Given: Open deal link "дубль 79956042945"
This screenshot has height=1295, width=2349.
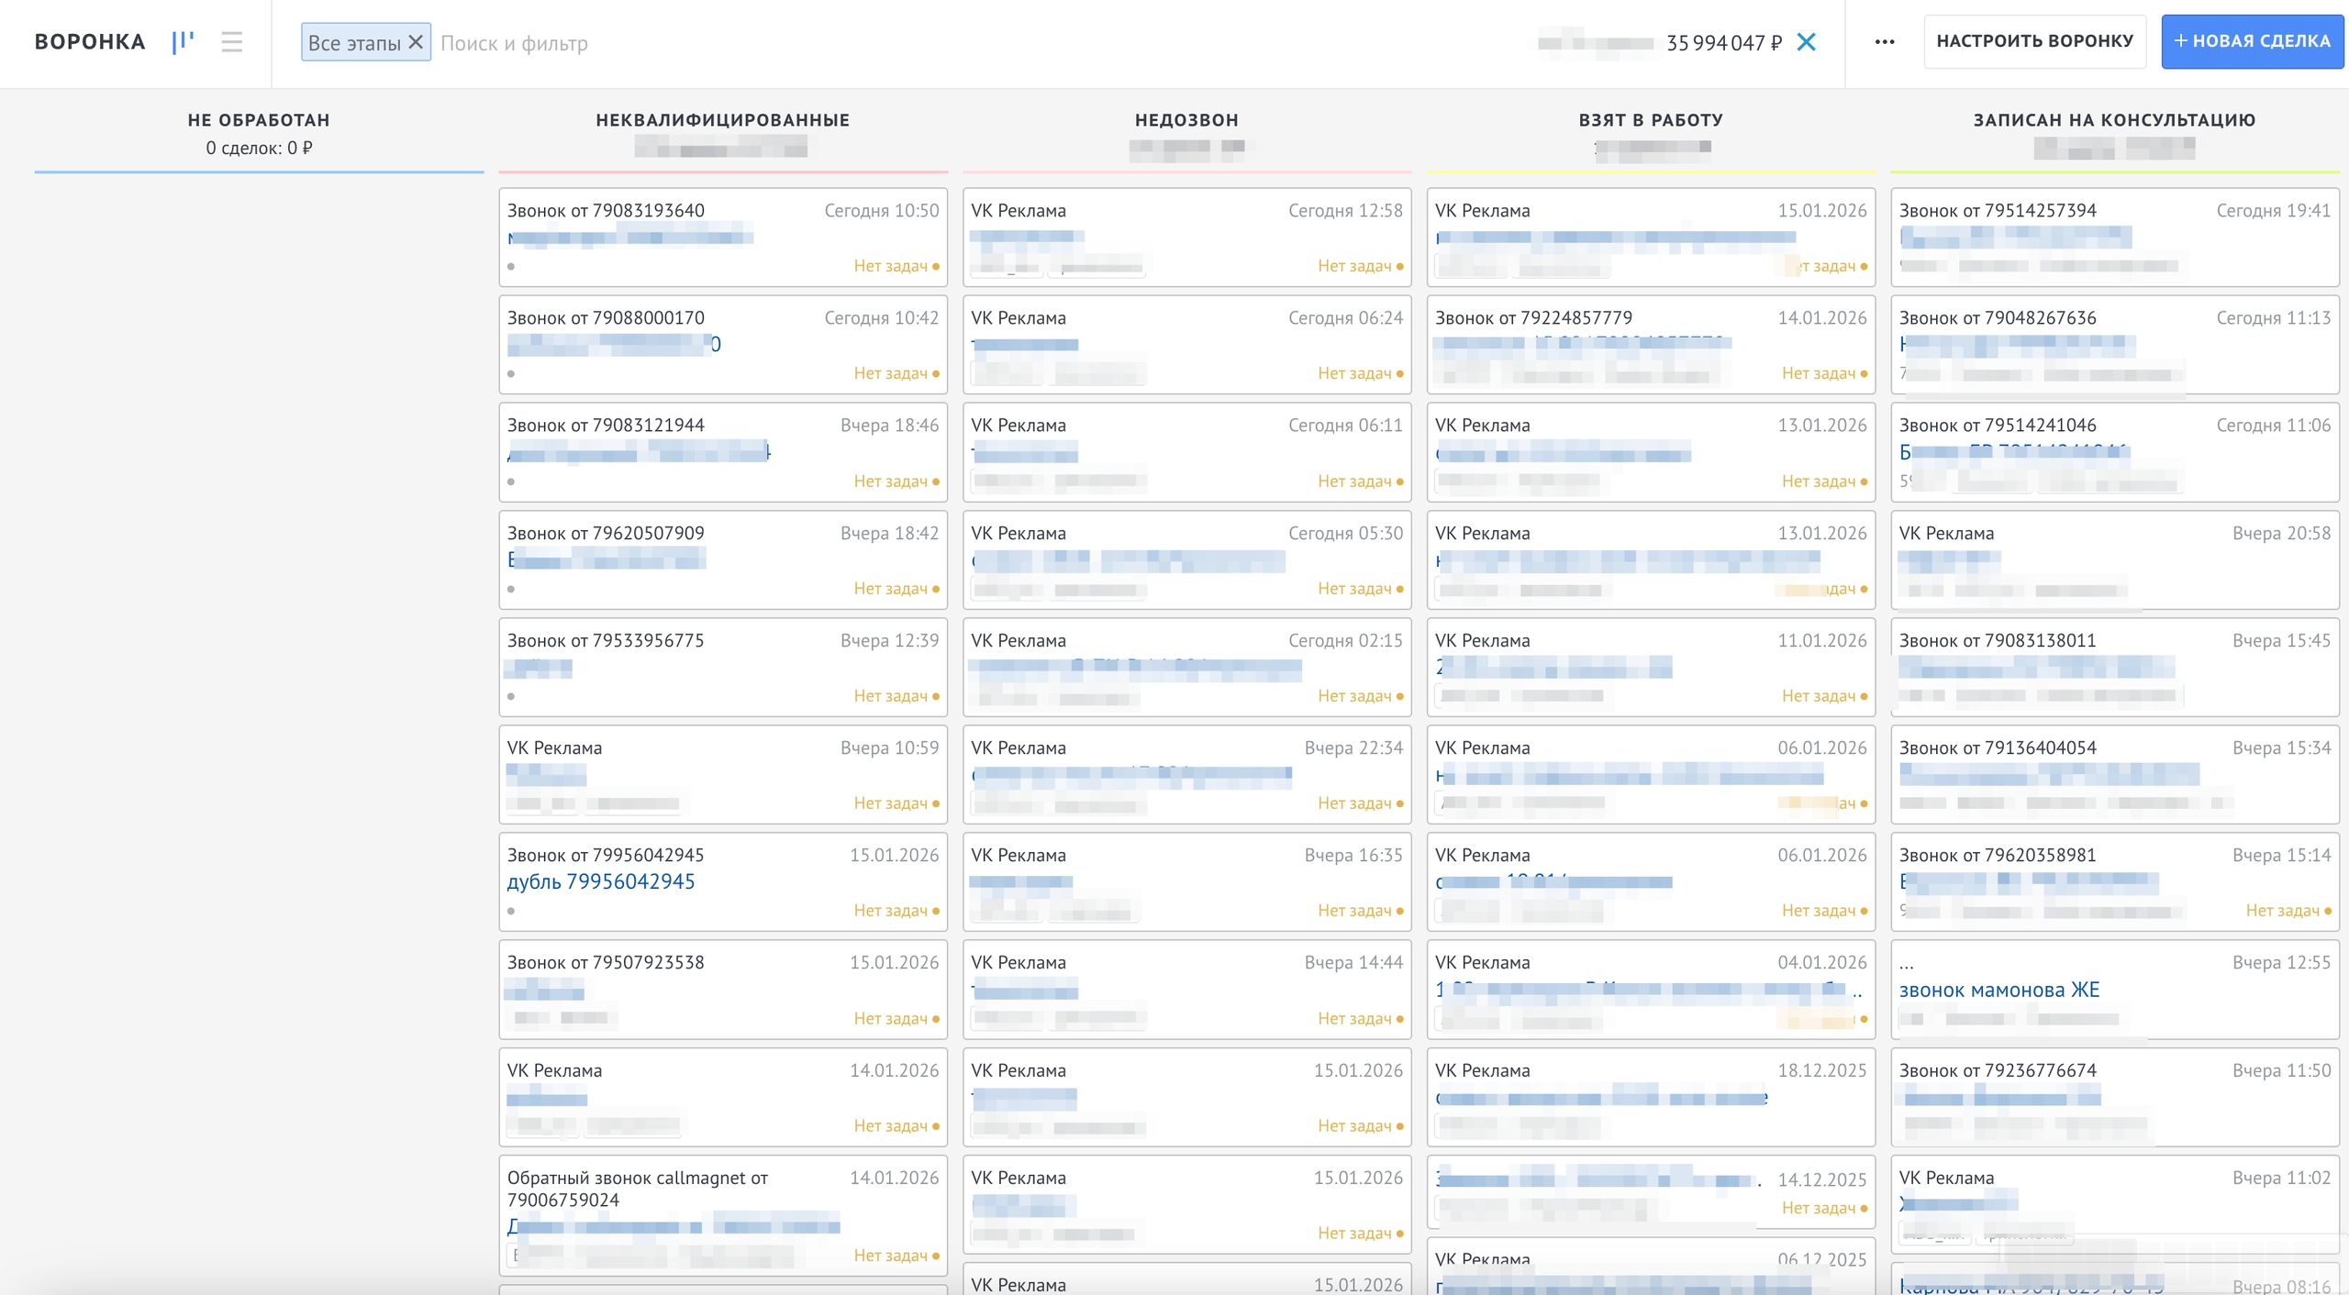Looking at the screenshot, I should tap(601, 881).
